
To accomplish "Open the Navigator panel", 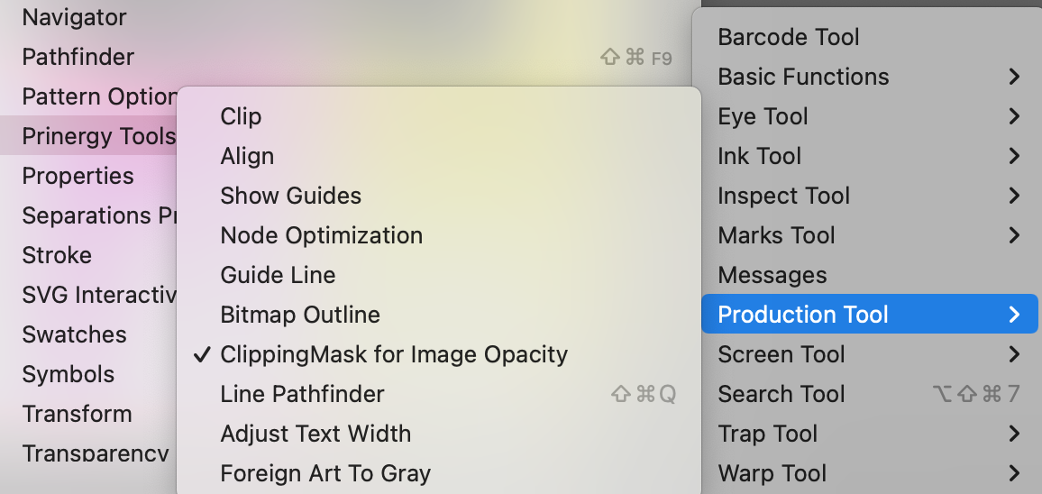I will pos(74,17).
